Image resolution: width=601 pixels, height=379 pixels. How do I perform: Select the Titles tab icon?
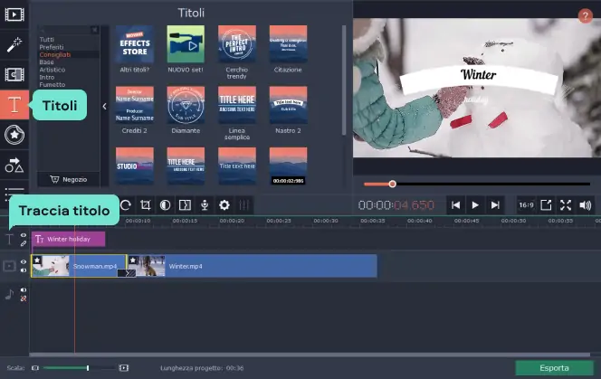pos(14,105)
